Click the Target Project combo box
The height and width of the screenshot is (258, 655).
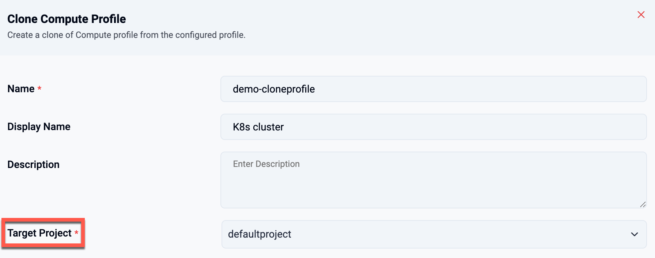pos(434,234)
